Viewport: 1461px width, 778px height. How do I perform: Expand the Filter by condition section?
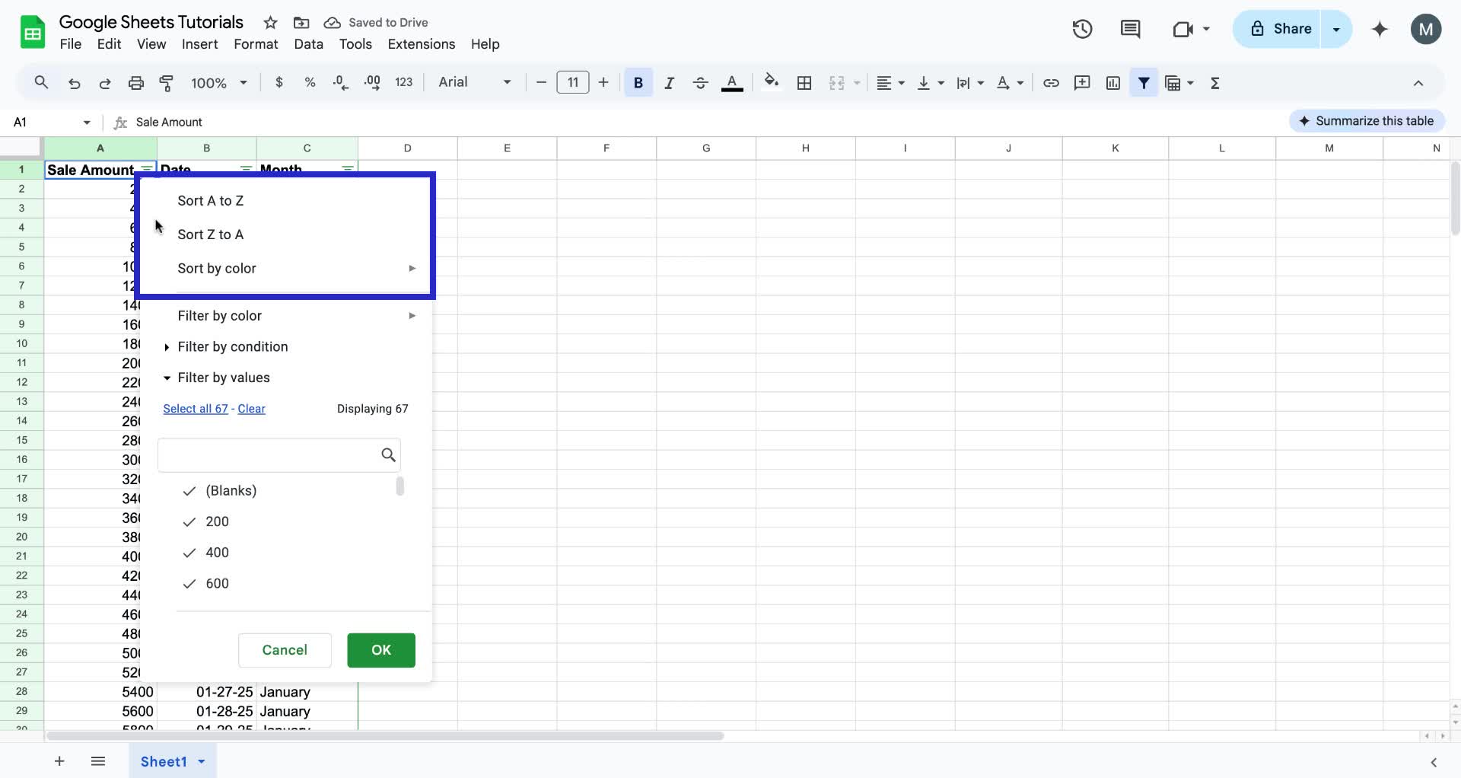(233, 346)
